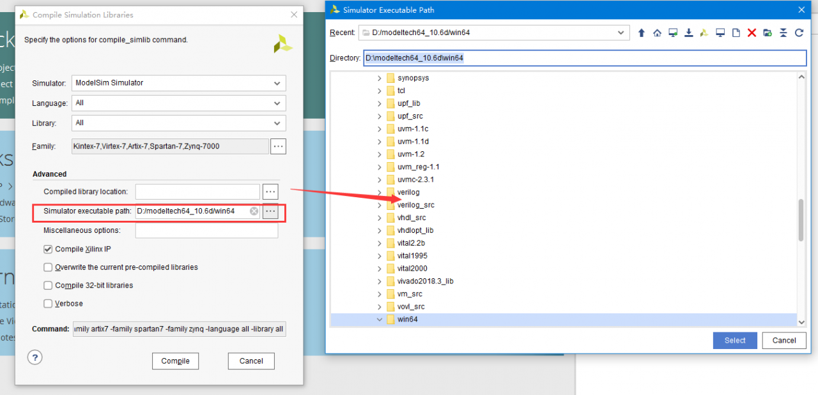Click the folder icon beside vital2000
Screen dimensions: 818x395
[390, 269]
